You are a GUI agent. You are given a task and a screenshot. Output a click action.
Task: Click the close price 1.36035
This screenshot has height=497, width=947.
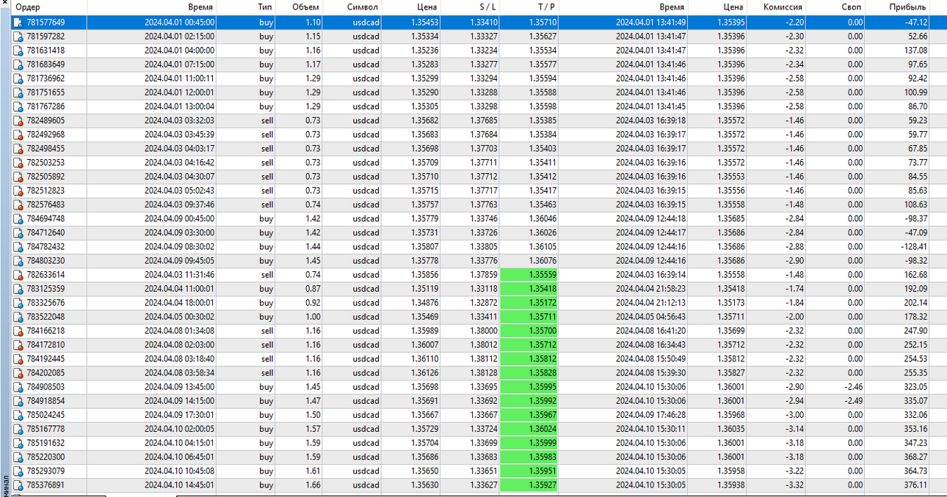731,429
